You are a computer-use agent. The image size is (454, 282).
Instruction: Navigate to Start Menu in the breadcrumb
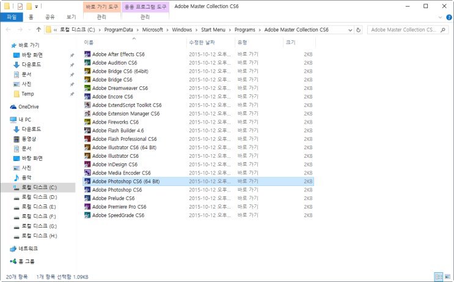coord(213,30)
